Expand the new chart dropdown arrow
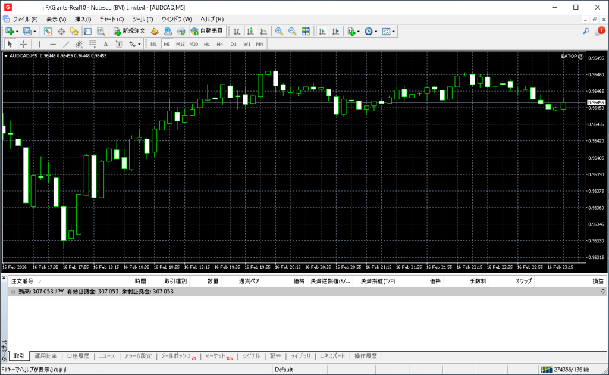Screen dimensions: 609x375 (17, 31)
